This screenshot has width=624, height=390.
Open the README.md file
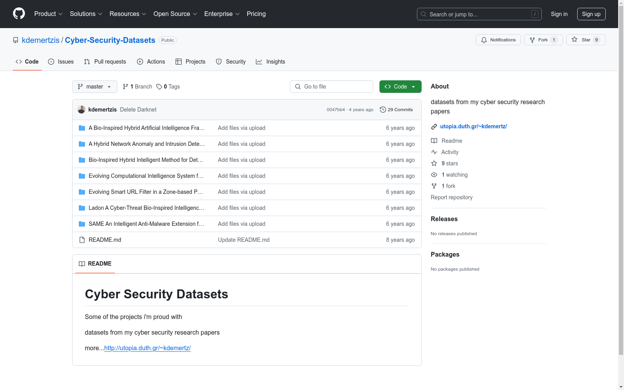coord(105,240)
